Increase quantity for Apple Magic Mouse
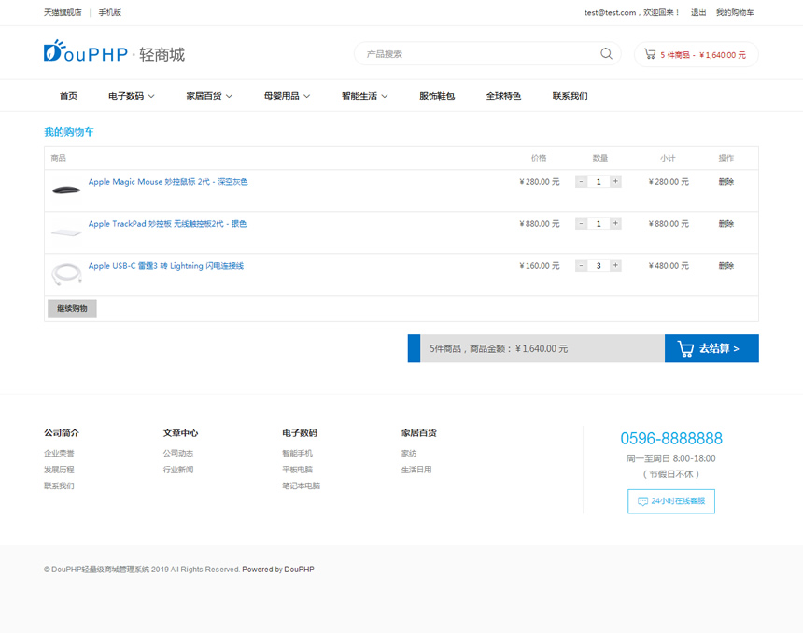803x633 pixels. pyautogui.click(x=615, y=181)
